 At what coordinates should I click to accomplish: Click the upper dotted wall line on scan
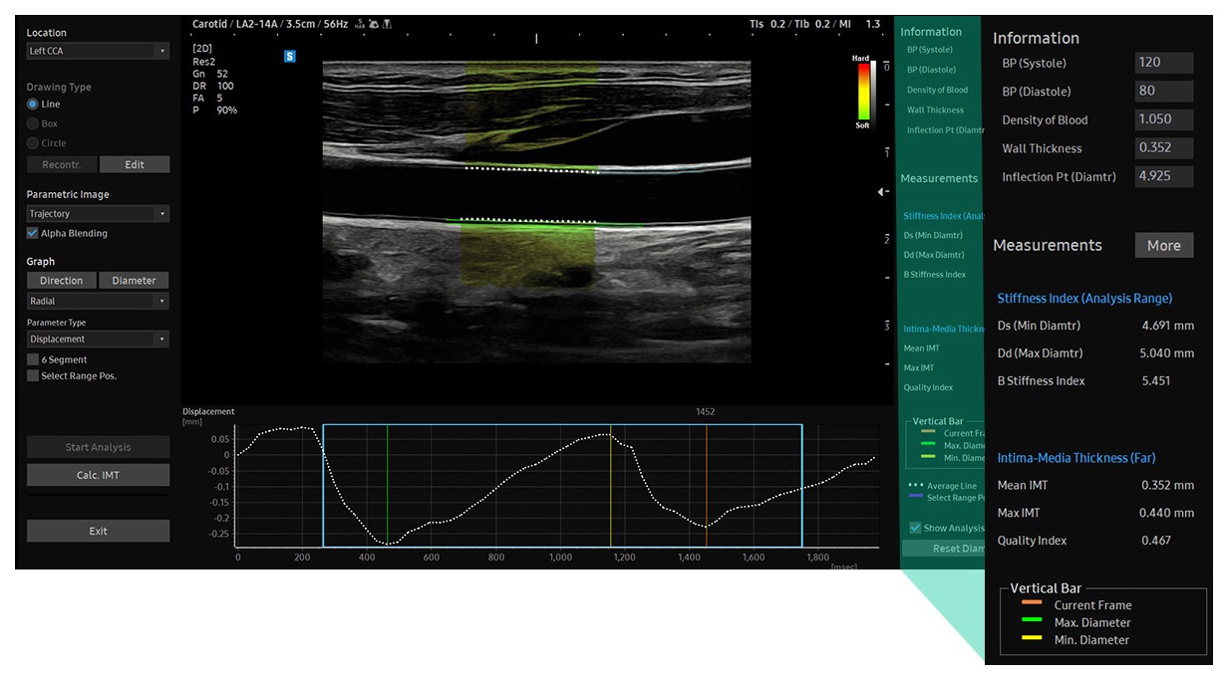pos(531,170)
